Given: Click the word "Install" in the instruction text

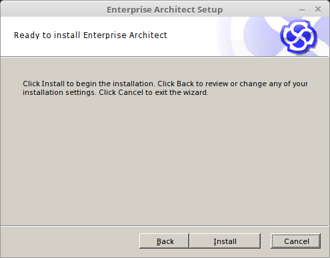Looking at the screenshot, I should (53, 84).
